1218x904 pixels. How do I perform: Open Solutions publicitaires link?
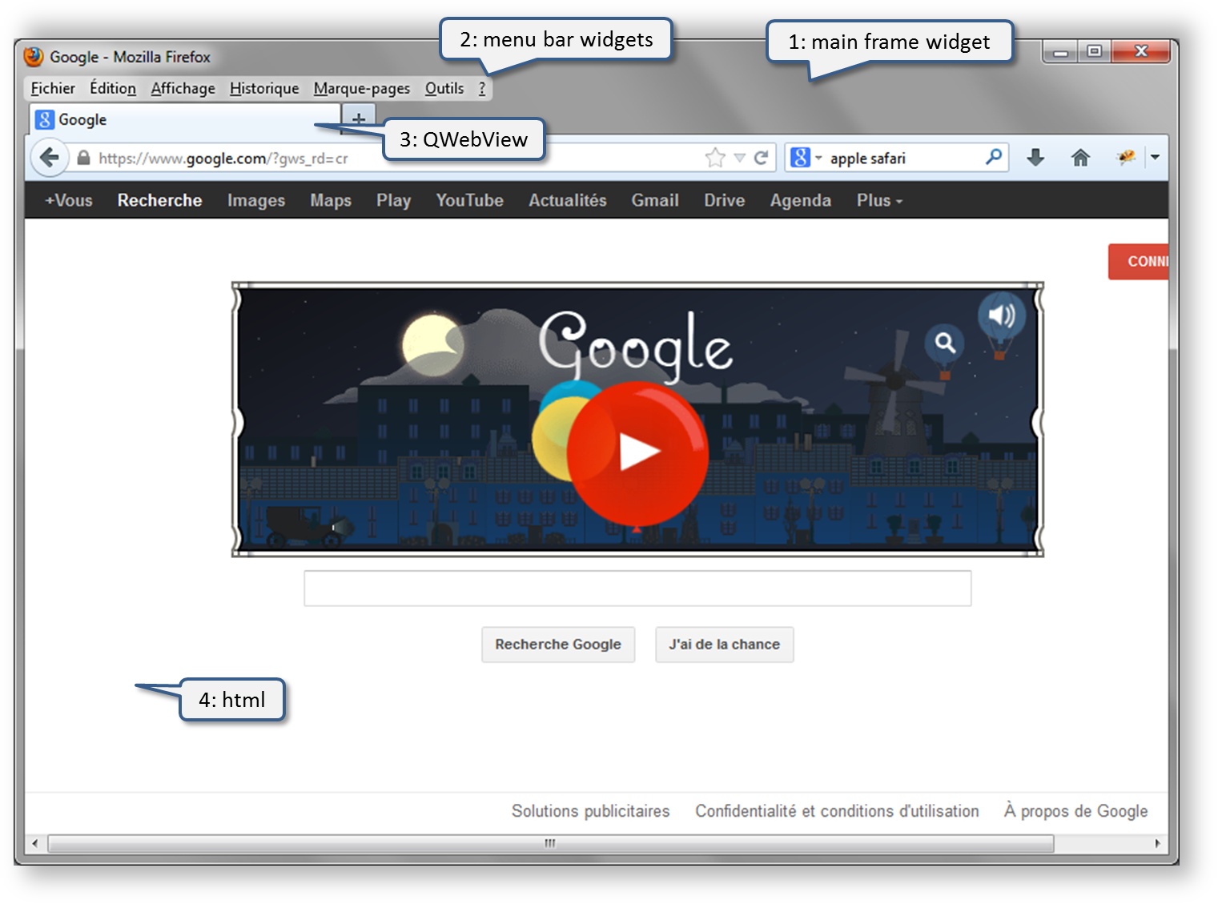(x=591, y=811)
